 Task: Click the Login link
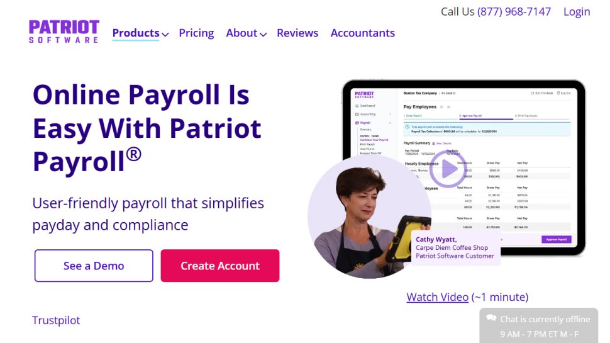(577, 12)
